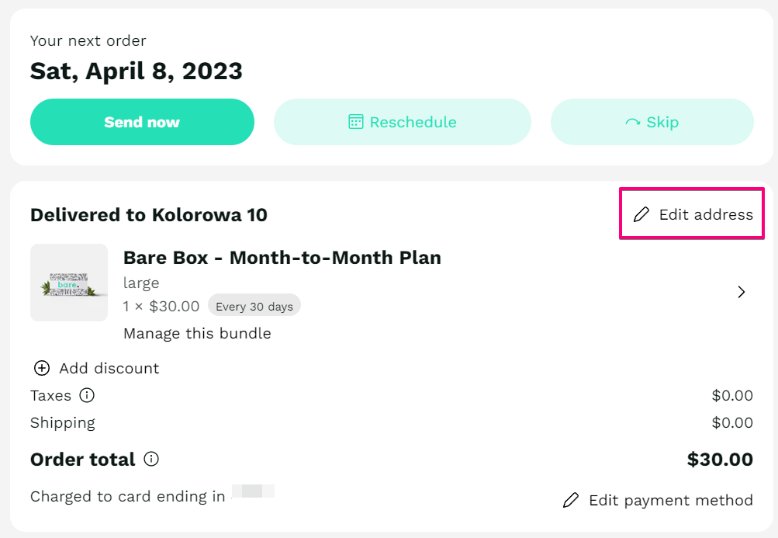The width and height of the screenshot is (778, 538).
Task: Open the Edit payment method link
Action: (x=658, y=500)
